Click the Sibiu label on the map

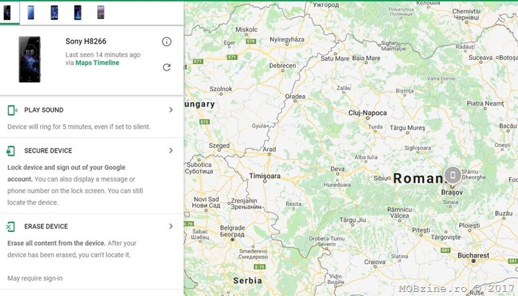(381, 178)
